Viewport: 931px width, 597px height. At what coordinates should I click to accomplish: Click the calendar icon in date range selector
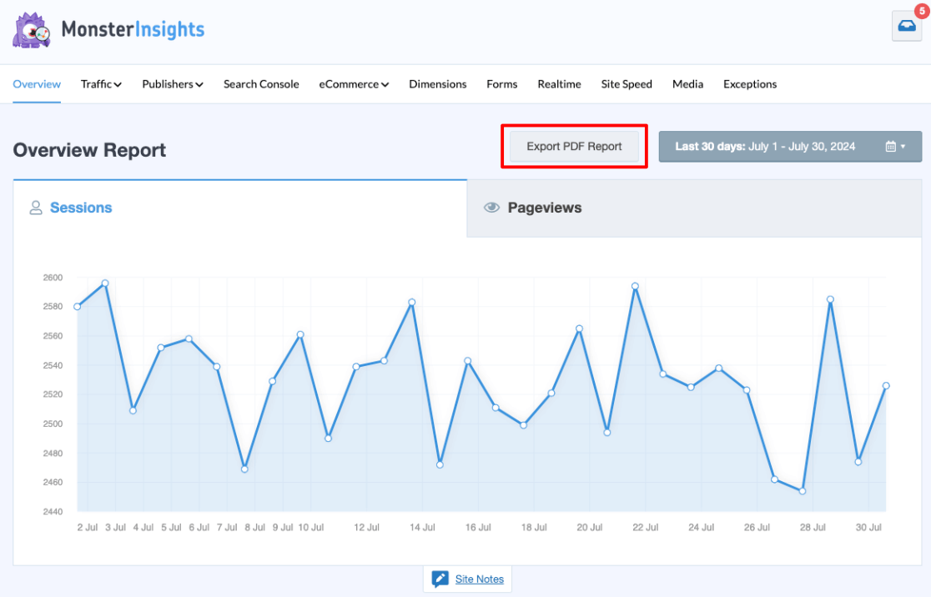(891, 145)
